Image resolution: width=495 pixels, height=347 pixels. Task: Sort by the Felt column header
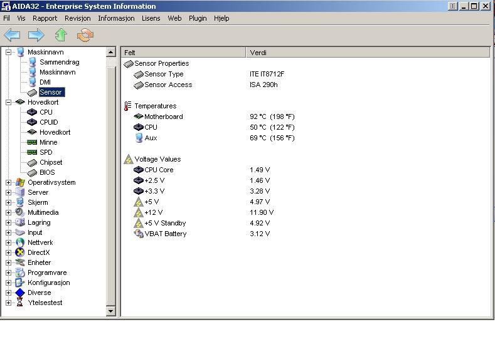click(x=183, y=53)
